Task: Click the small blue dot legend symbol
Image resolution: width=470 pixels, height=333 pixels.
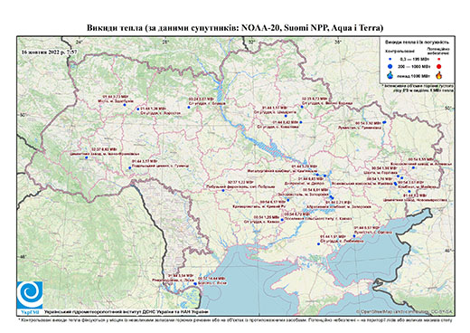Action: [x=390, y=60]
